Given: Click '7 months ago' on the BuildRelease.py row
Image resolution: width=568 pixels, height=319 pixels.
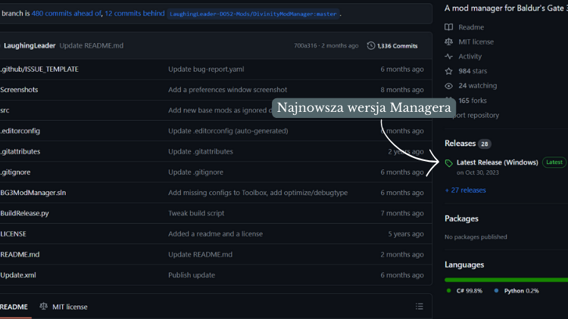Looking at the screenshot, I should click(x=401, y=213).
